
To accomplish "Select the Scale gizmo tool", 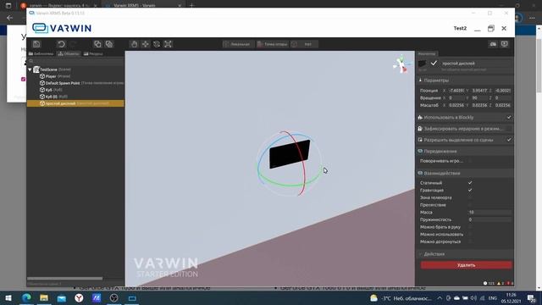I will point(168,44).
